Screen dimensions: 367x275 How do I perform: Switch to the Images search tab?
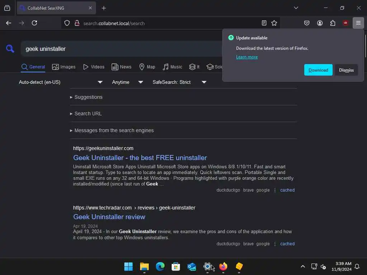[x=64, y=67]
